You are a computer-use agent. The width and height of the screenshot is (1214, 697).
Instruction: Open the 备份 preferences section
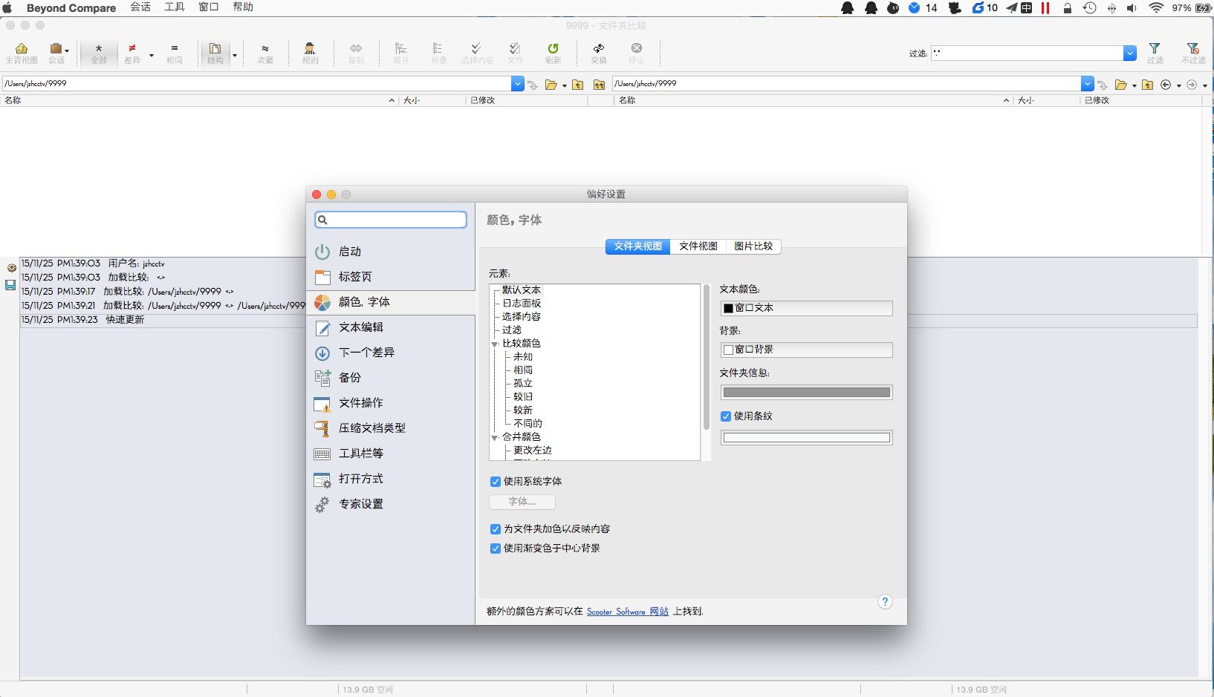pyautogui.click(x=349, y=378)
